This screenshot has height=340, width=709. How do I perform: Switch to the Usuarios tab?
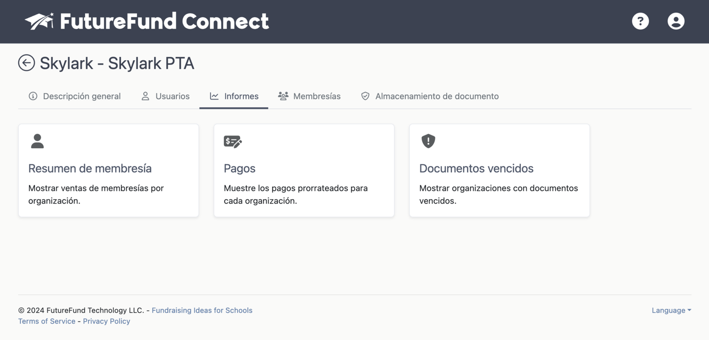point(172,96)
